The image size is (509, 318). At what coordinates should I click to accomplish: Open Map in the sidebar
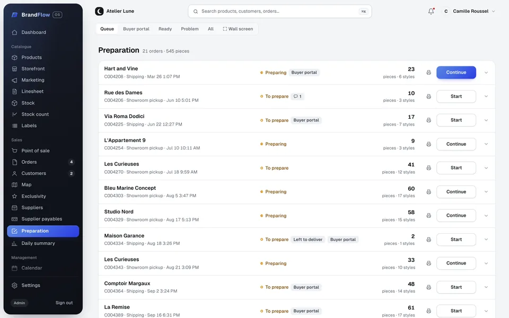click(43, 185)
